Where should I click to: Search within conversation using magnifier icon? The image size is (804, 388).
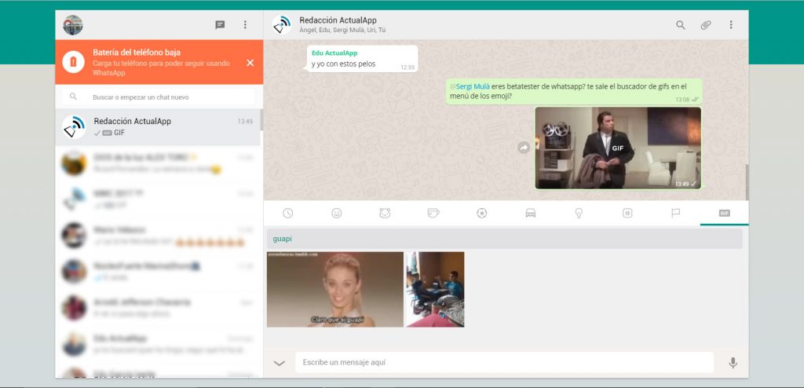click(x=681, y=24)
